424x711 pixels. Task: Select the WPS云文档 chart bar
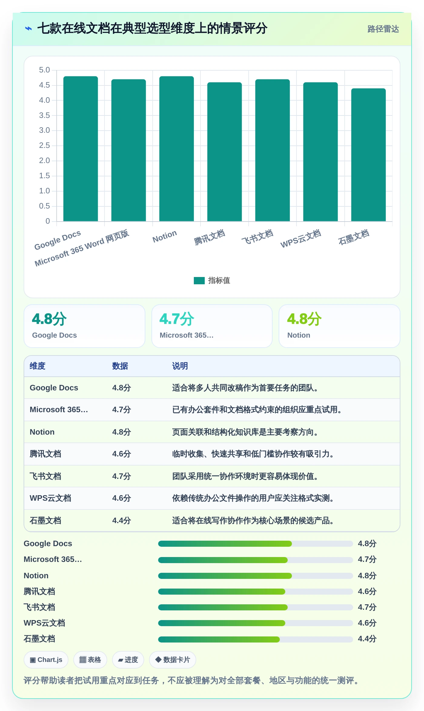[320, 152]
